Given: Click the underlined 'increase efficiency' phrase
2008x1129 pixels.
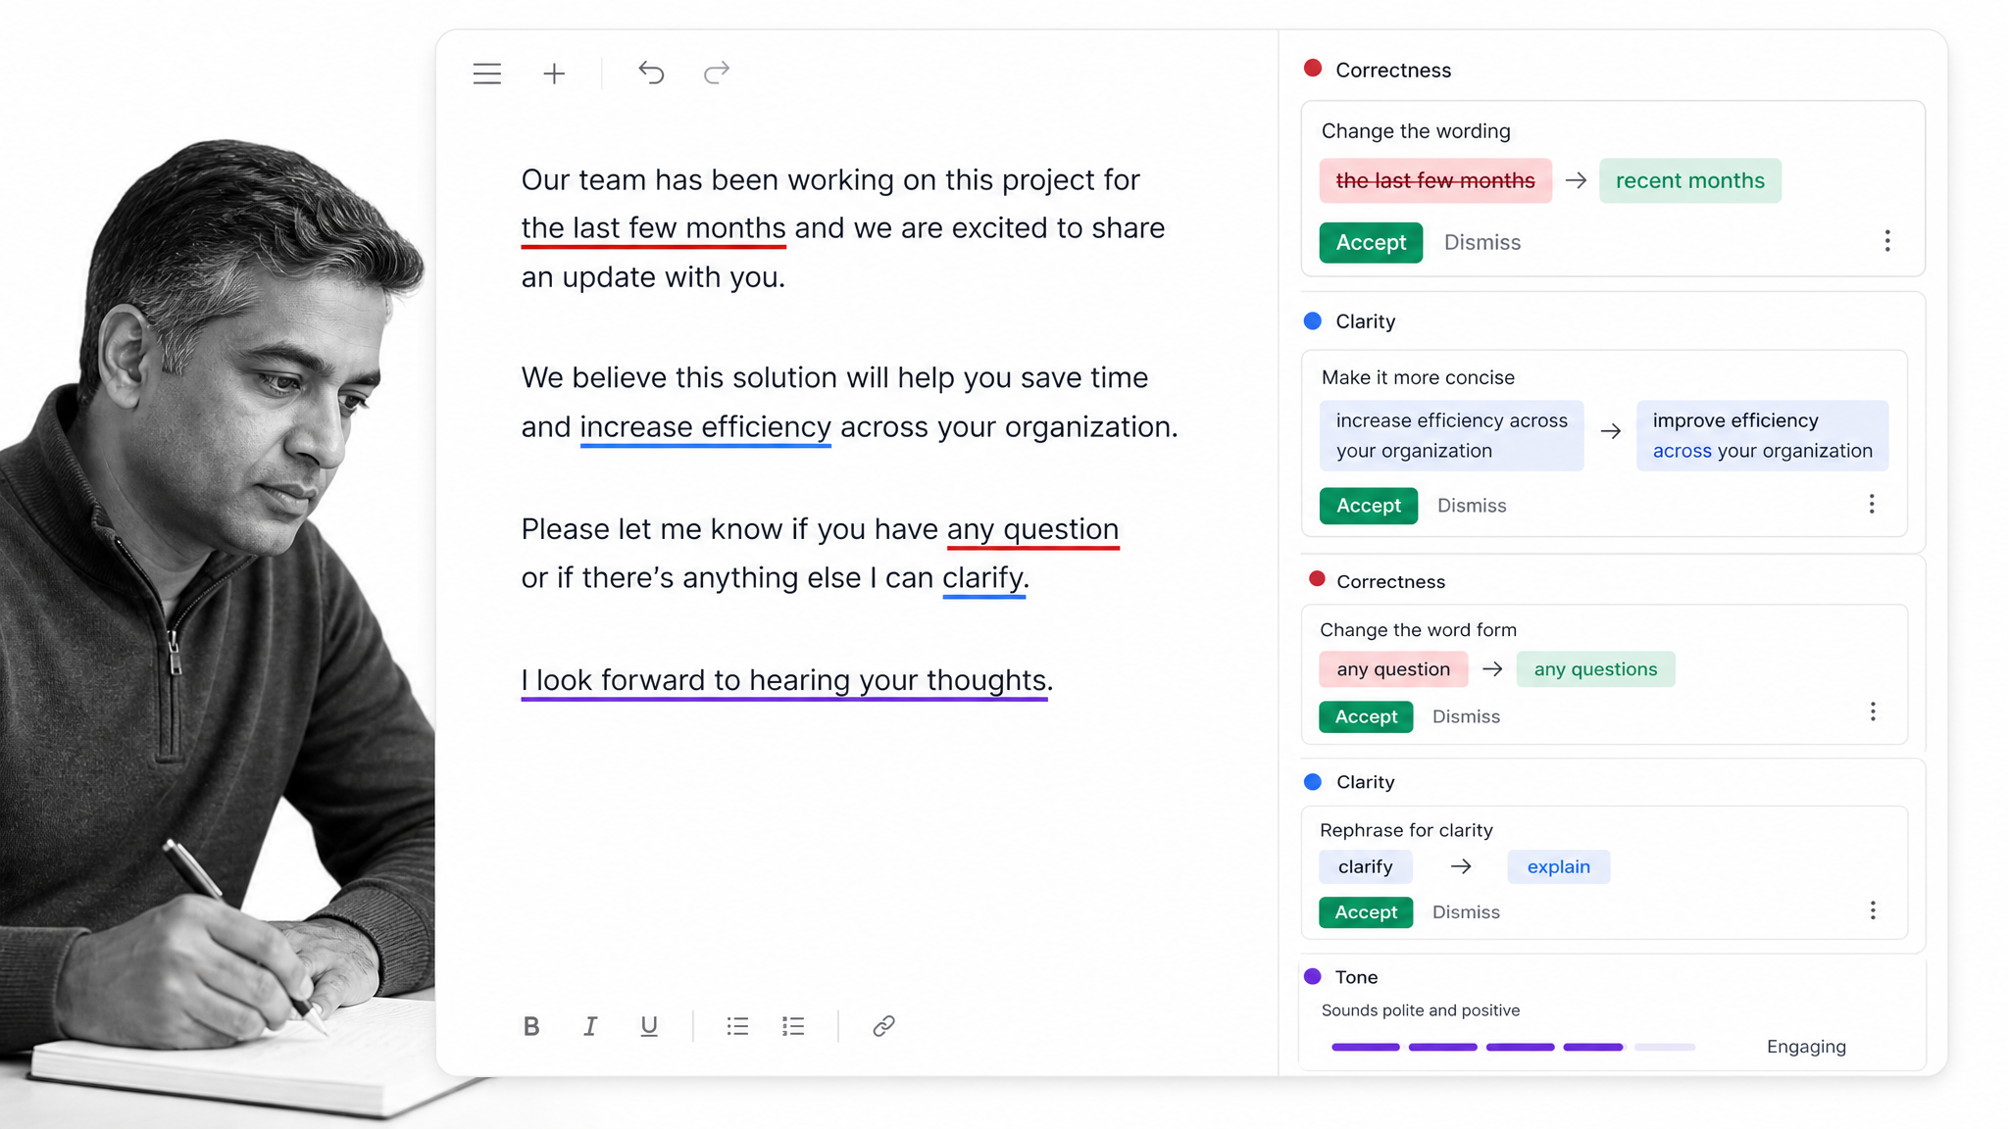Looking at the screenshot, I should [x=705, y=427].
